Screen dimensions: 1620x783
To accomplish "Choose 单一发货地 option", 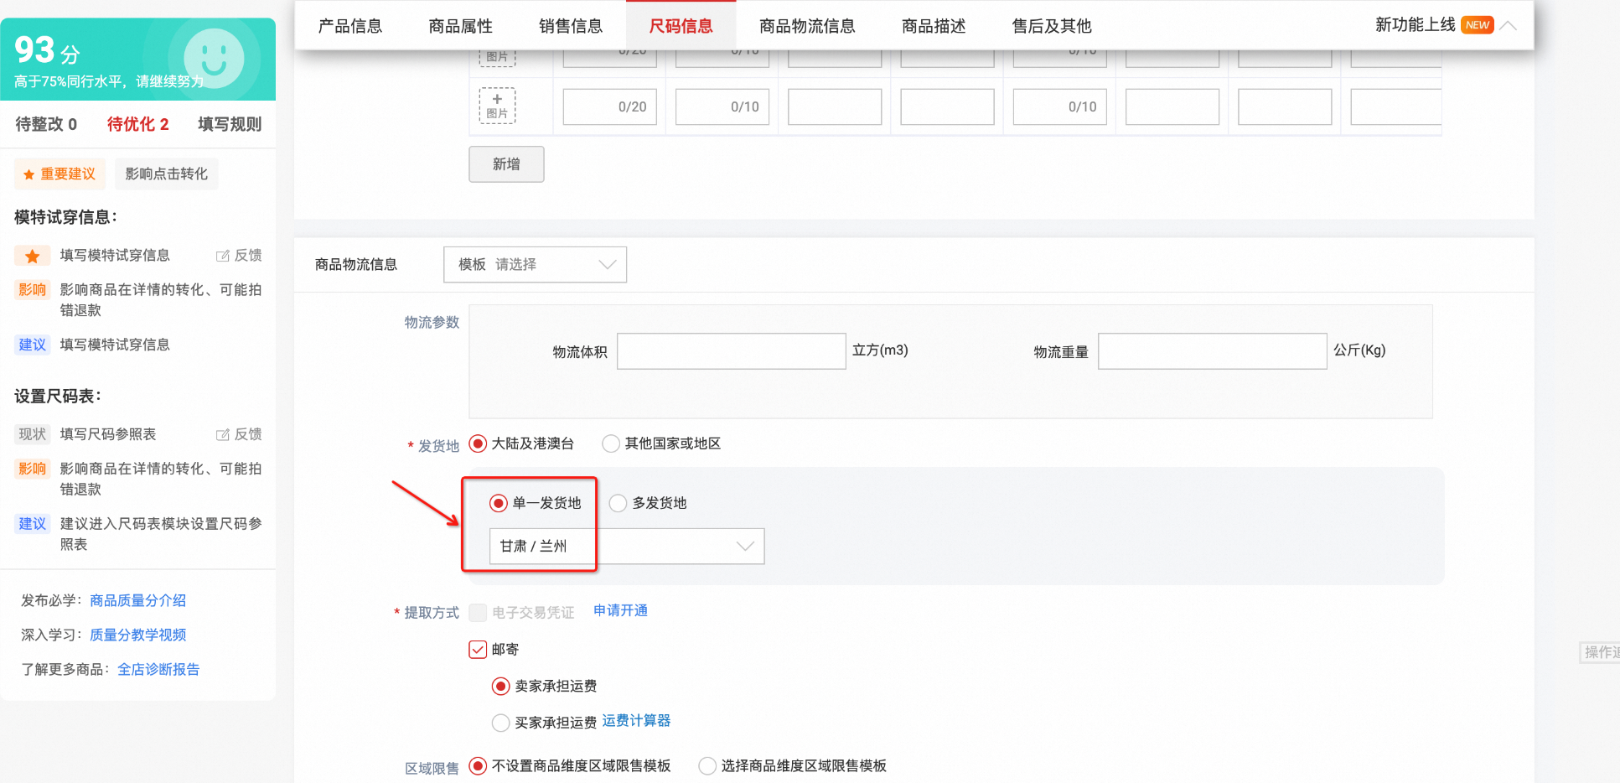I will [499, 503].
